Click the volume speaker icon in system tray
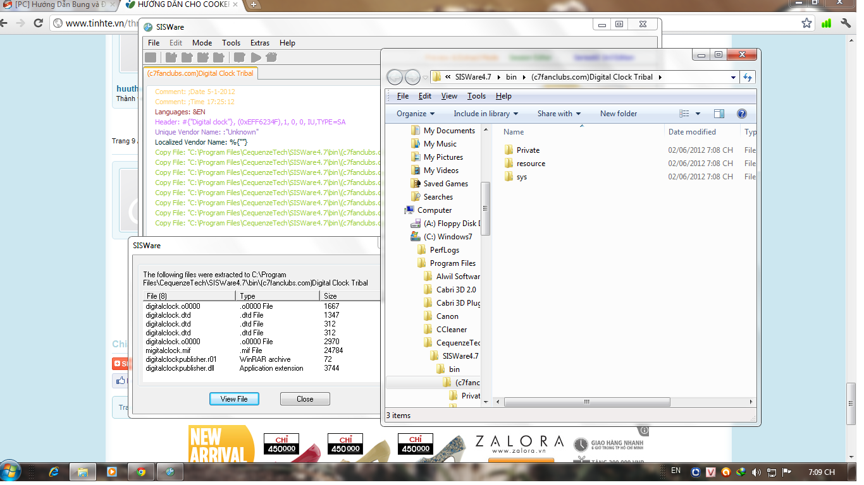 pyautogui.click(x=756, y=472)
